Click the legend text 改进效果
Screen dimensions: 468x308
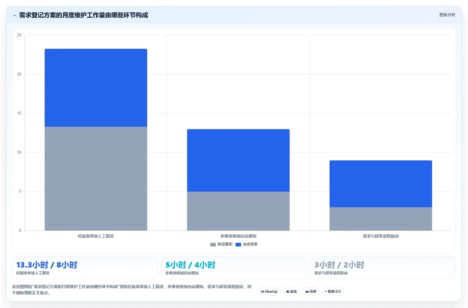tap(250, 244)
